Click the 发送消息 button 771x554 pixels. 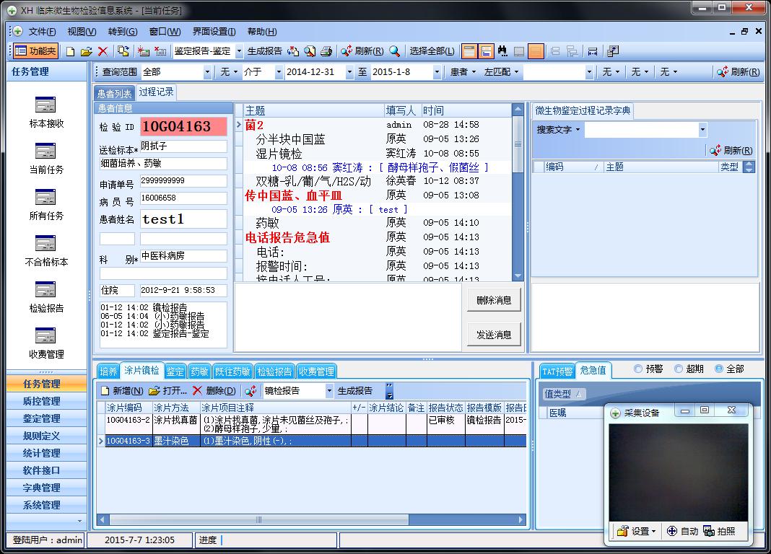tap(494, 335)
